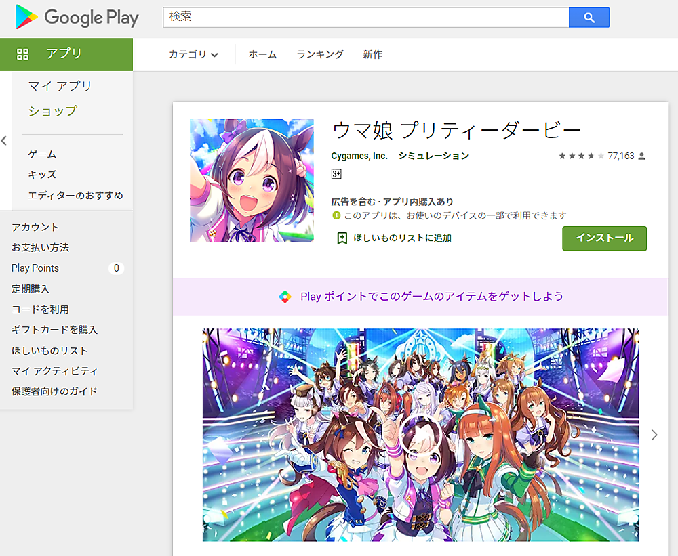Open the ウマ娘 app icon image

[x=252, y=181]
